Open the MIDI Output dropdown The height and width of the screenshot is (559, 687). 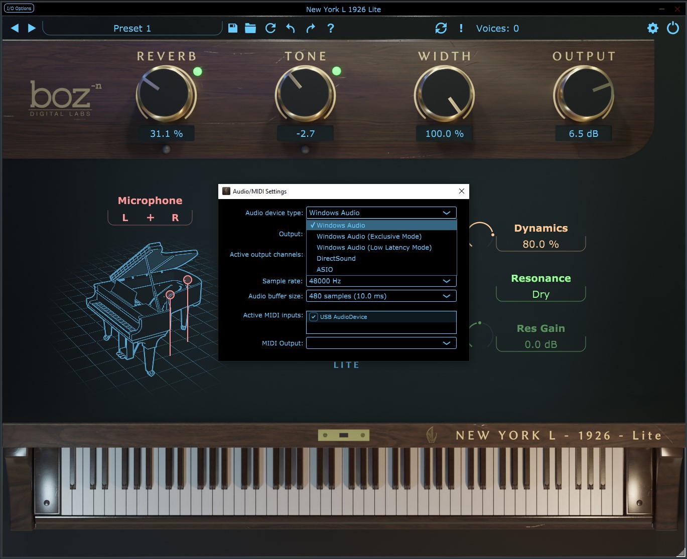tap(381, 343)
